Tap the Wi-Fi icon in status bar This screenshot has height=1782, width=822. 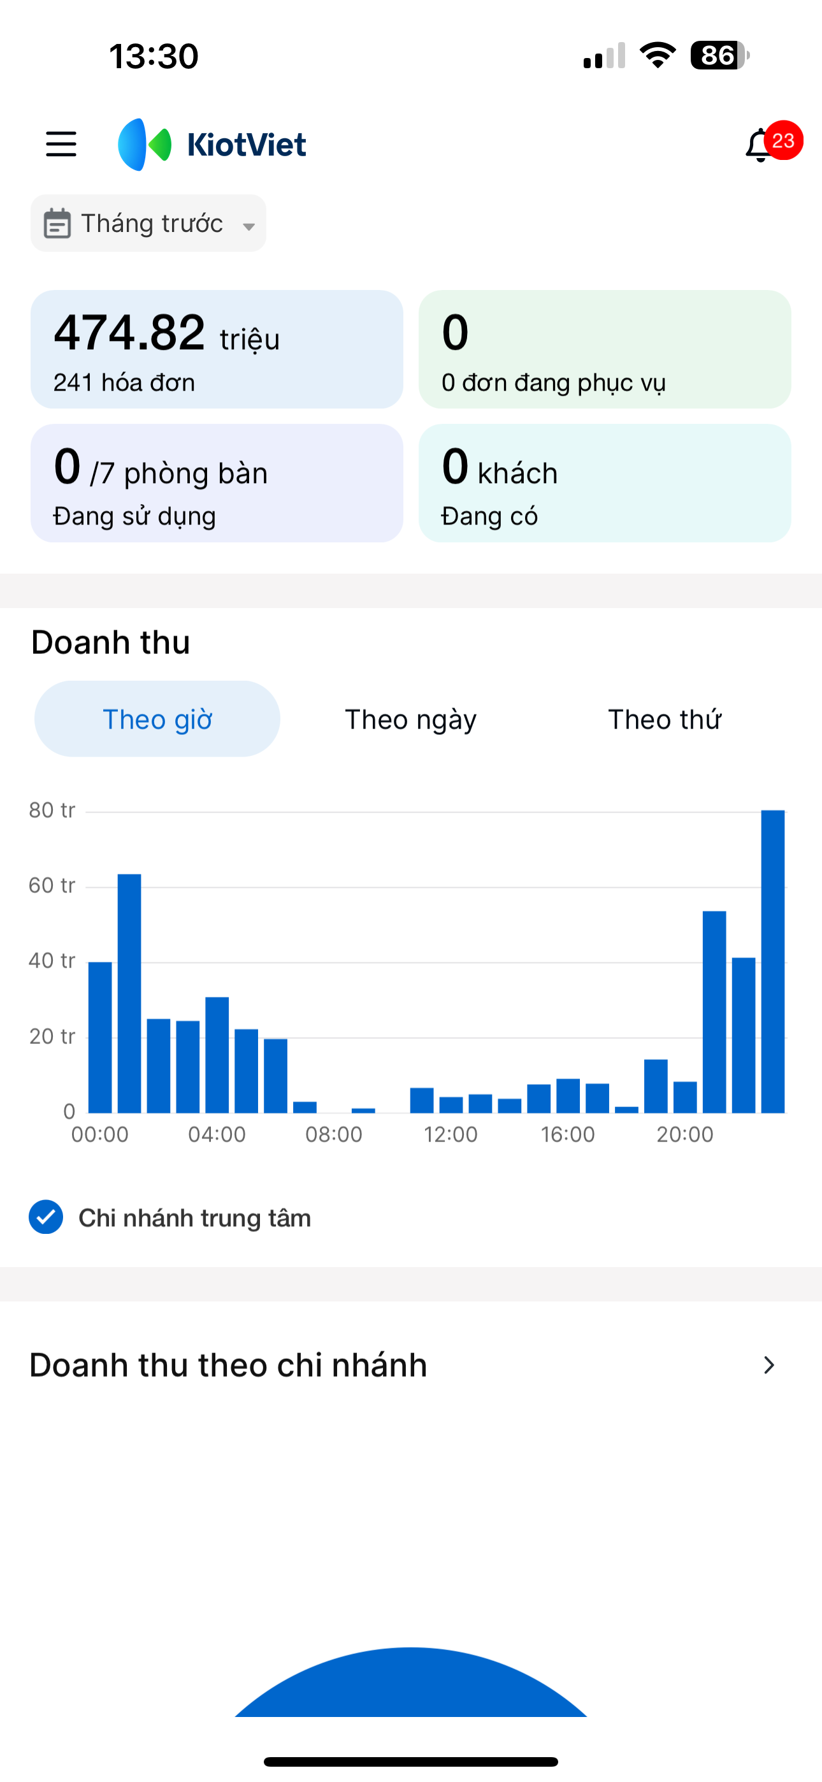pos(658,55)
